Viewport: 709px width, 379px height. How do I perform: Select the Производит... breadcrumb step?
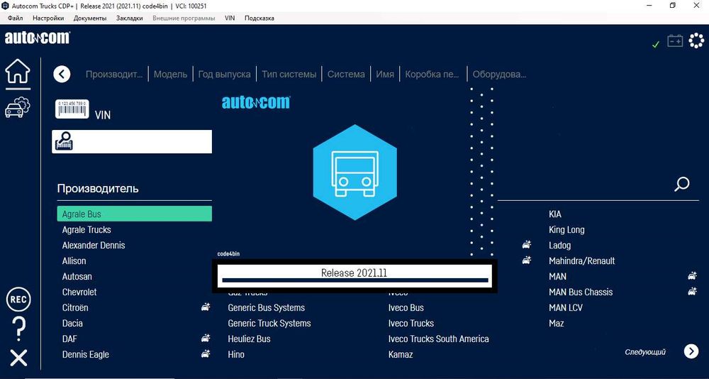114,75
